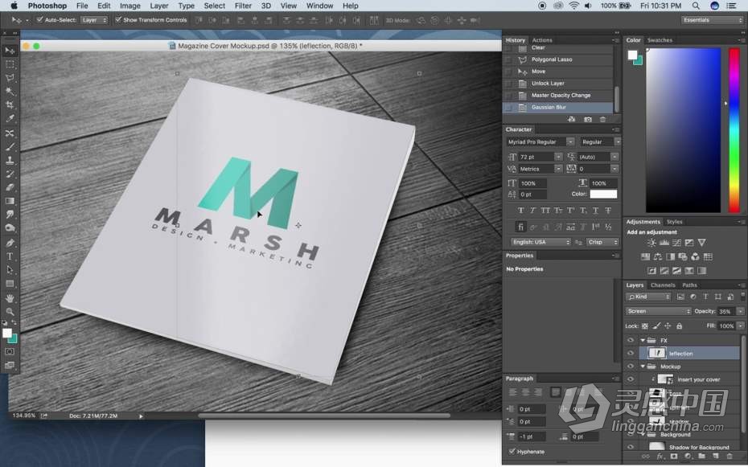The height and width of the screenshot is (467, 748).
Task: Collapse the Mockup layer group
Action: point(643,367)
